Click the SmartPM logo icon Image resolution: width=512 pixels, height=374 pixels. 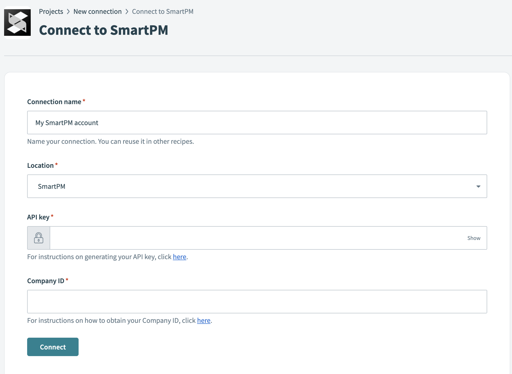17,23
